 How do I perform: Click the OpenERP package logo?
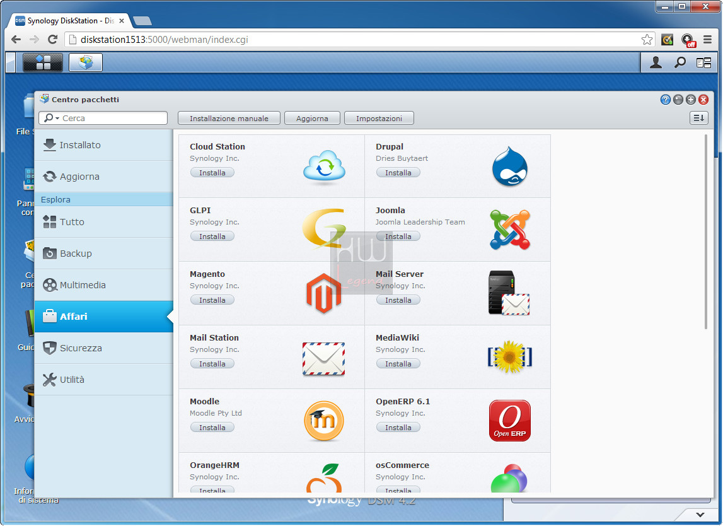point(510,421)
